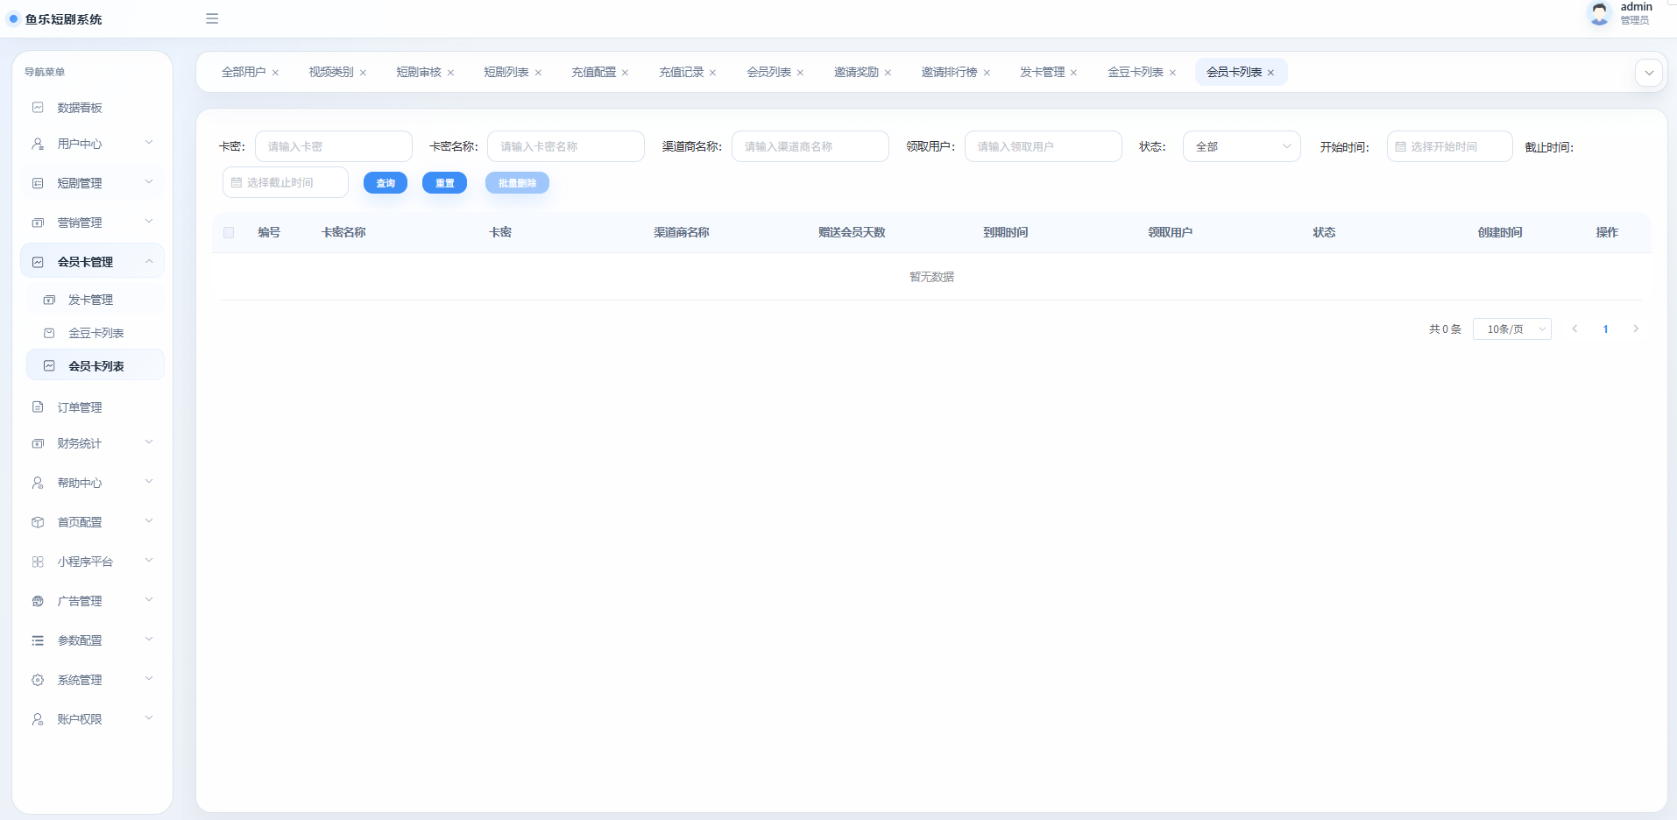This screenshot has height=820, width=1677.
Task: Expand the 用户中心 menu chevron
Action: pos(149,142)
